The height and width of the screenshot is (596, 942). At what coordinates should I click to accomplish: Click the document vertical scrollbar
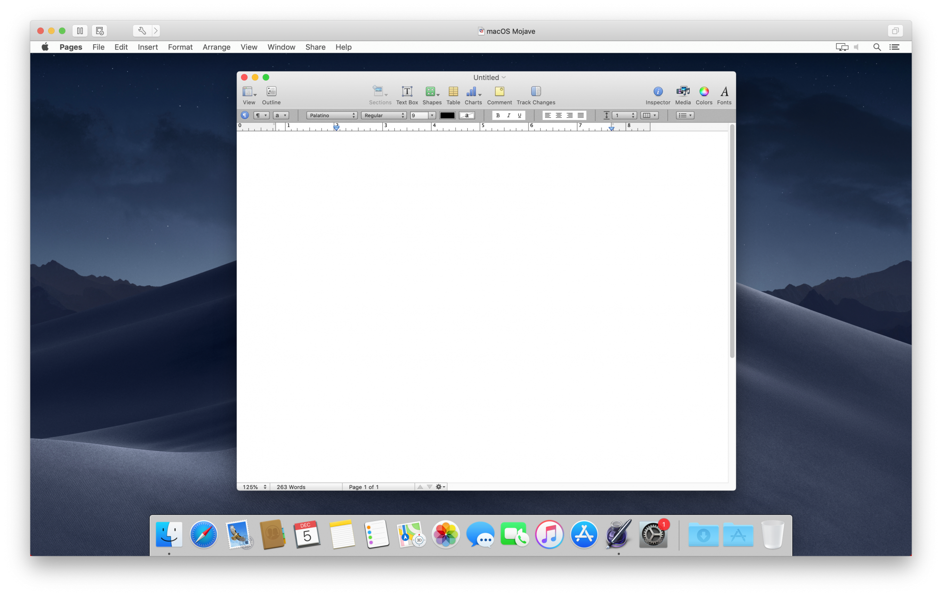[732, 241]
